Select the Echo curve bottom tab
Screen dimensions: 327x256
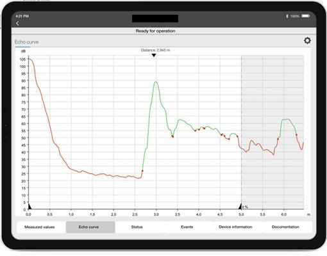click(90, 227)
